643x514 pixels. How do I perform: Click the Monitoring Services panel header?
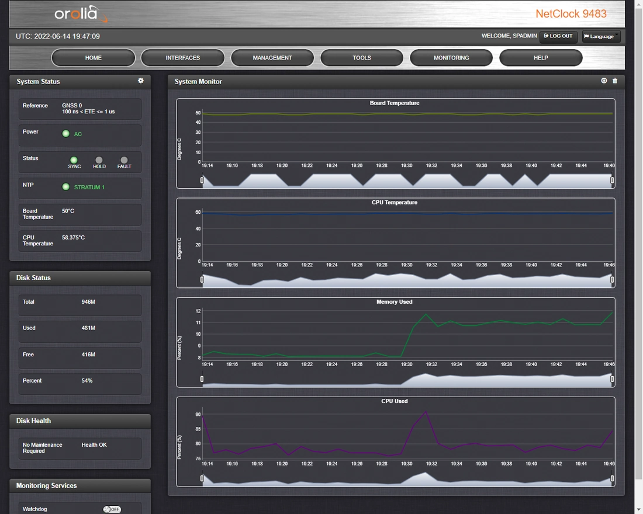tap(80, 486)
